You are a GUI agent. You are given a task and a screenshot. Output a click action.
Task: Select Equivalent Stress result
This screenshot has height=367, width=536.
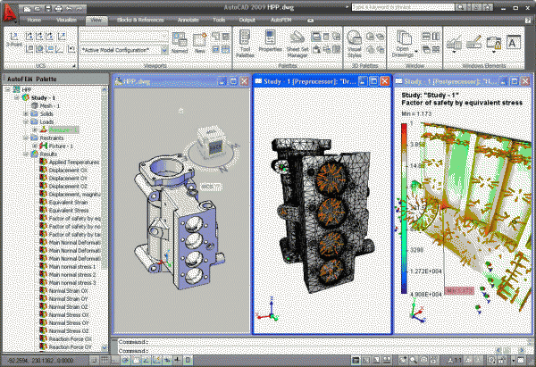point(64,210)
